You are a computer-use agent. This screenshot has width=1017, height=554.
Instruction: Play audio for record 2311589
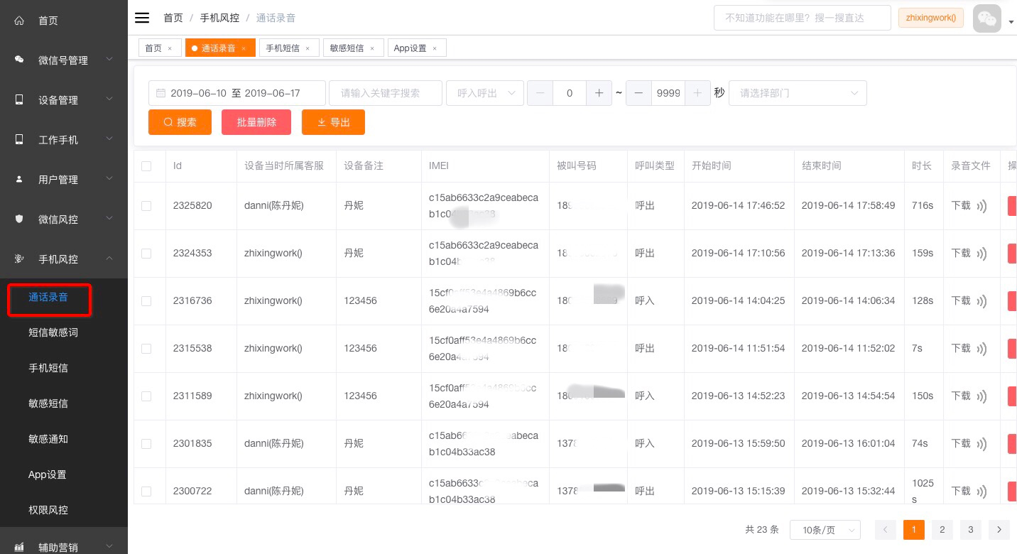(982, 396)
